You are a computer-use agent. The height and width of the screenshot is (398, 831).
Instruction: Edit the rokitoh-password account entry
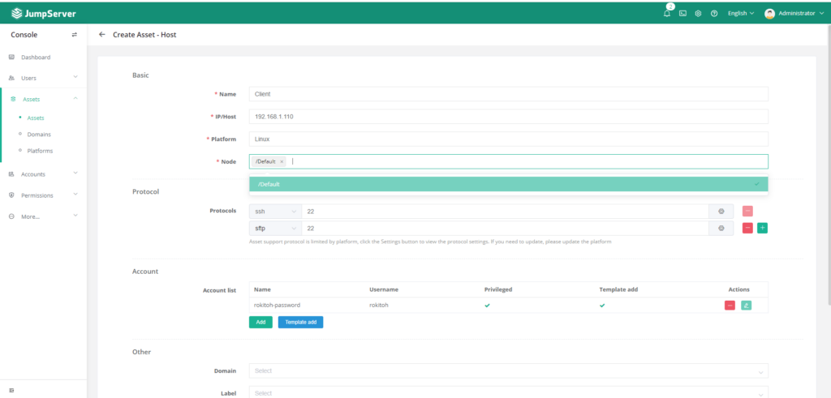[746, 306]
